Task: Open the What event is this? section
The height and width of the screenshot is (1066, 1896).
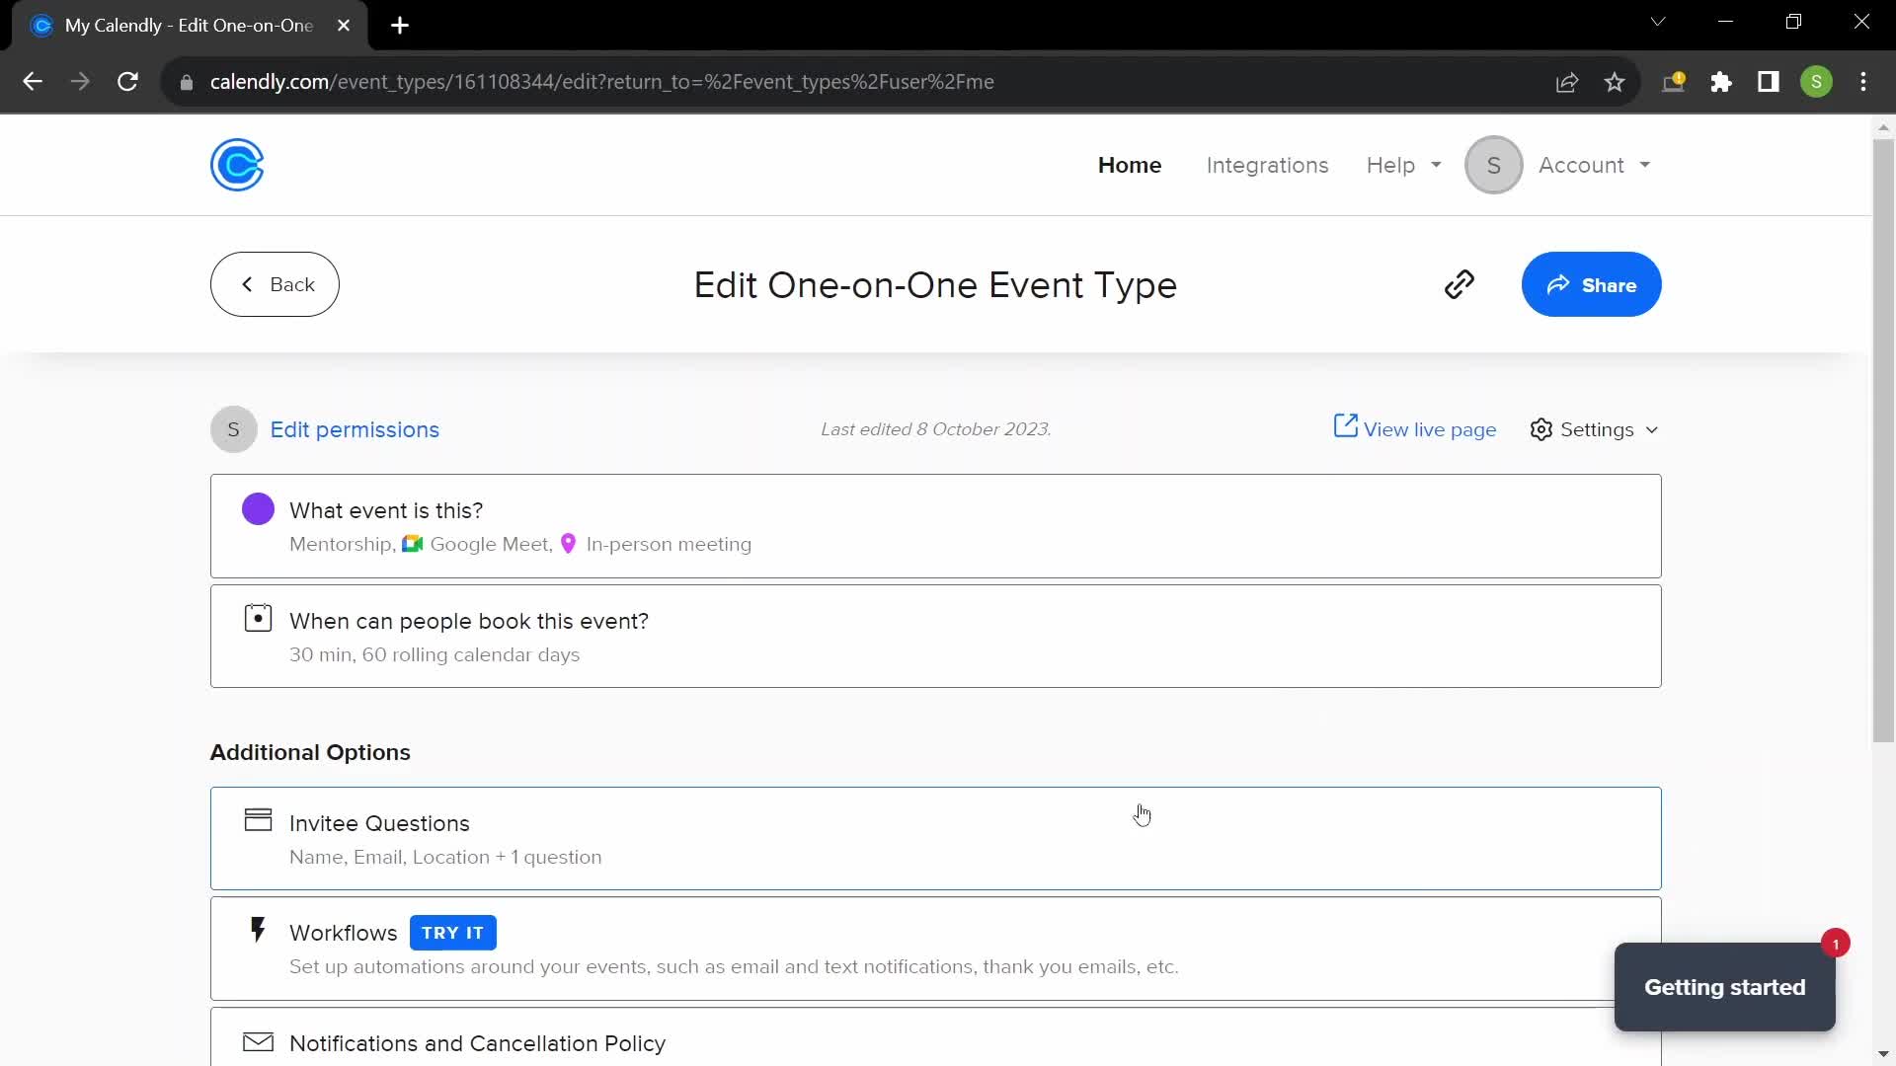Action: [x=936, y=526]
